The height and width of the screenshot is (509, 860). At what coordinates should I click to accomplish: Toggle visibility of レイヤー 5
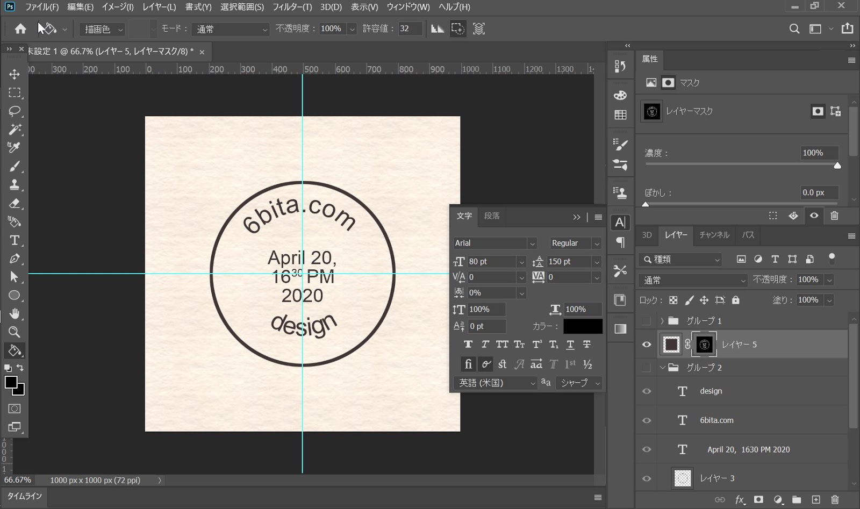click(647, 345)
